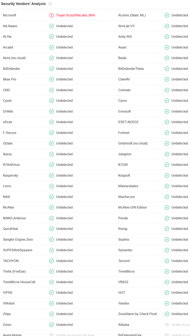190x336 pixels.
Task: Click the green check icon for Zoner
Action: [x=52, y=325]
